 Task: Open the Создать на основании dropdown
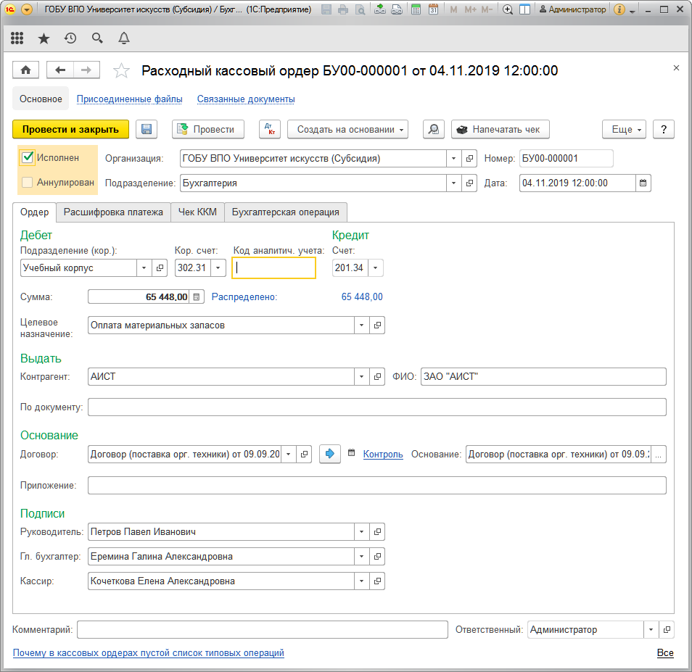(x=347, y=129)
